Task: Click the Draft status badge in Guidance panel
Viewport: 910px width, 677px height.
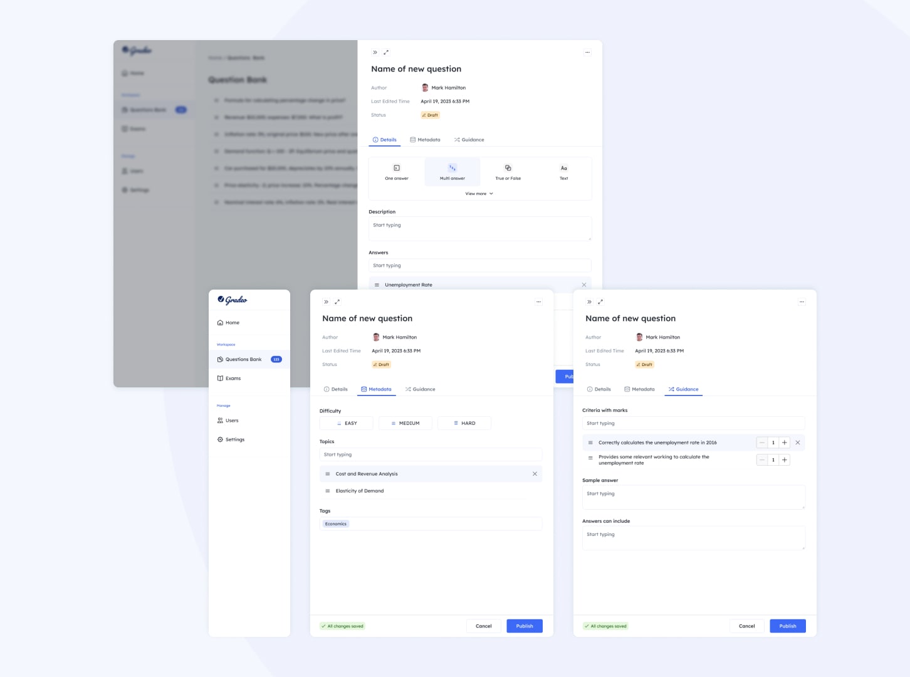Action: (644, 365)
